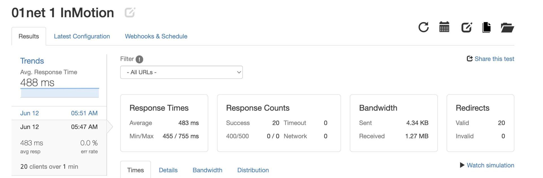Click the 0.0 % err rate value
Image resolution: width=543 pixels, height=178 pixels.
[89, 143]
